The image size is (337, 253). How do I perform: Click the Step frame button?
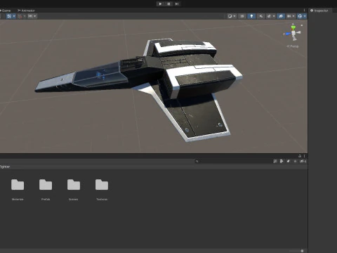(x=177, y=4)
